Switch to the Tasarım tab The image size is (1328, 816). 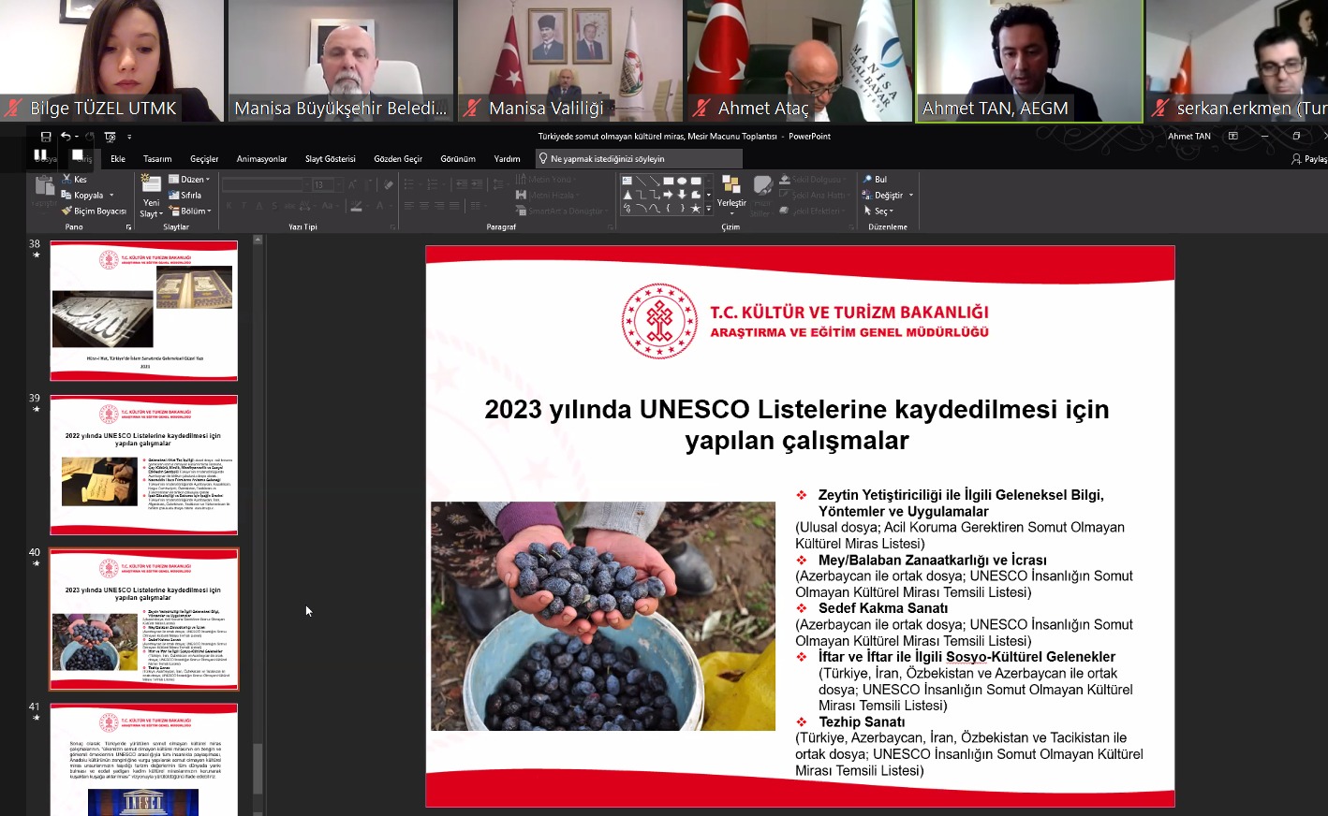(x=157, y=159)
